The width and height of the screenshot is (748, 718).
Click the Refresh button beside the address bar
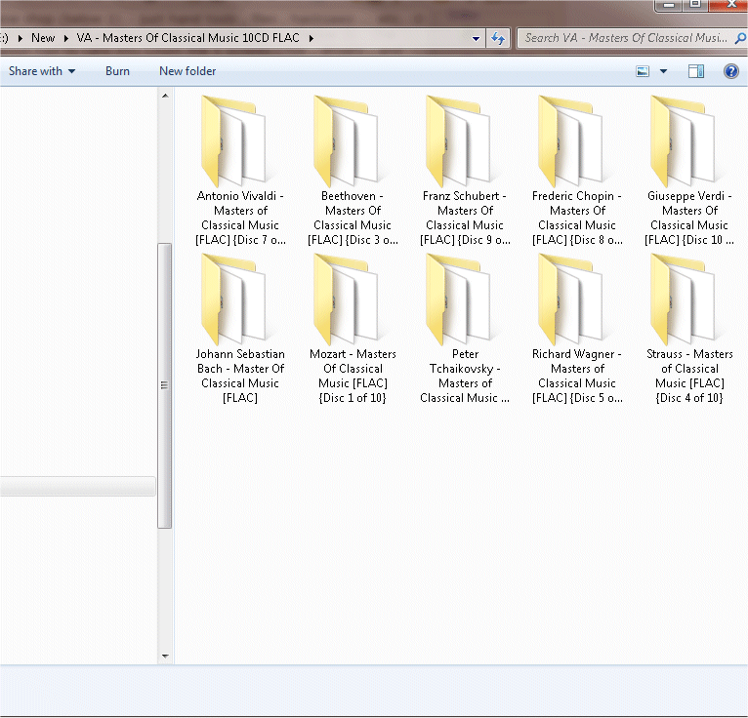pos(498,38)
